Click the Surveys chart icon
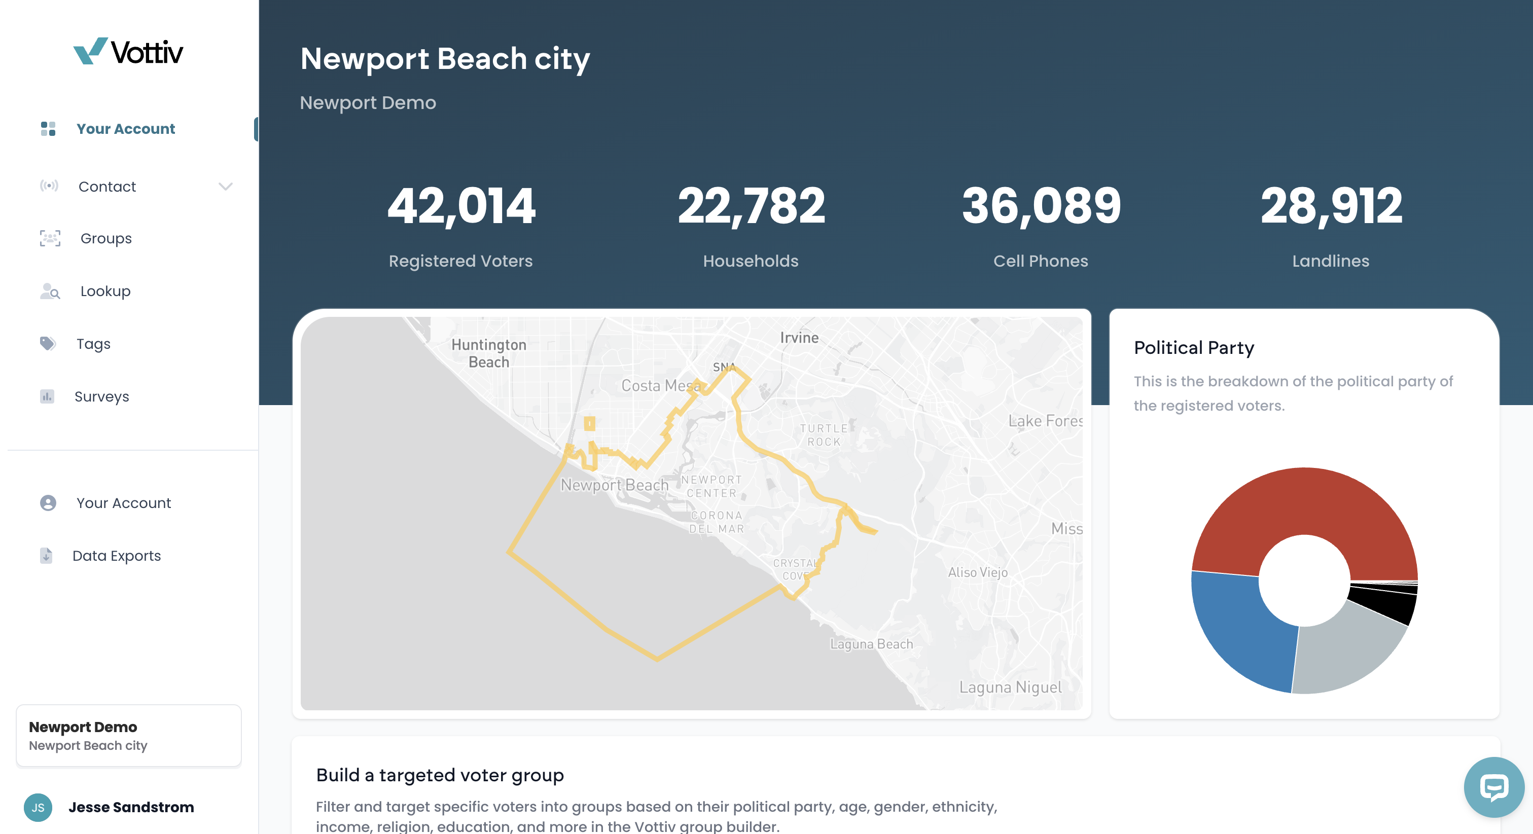Image resolution: width=1533 pixels, height=834 pixels. 47,396
